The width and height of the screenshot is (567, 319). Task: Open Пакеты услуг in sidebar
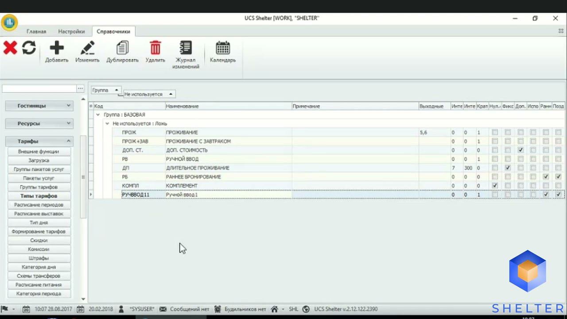(39, 178)
